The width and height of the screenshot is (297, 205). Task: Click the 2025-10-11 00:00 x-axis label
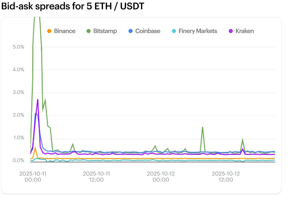32,177
